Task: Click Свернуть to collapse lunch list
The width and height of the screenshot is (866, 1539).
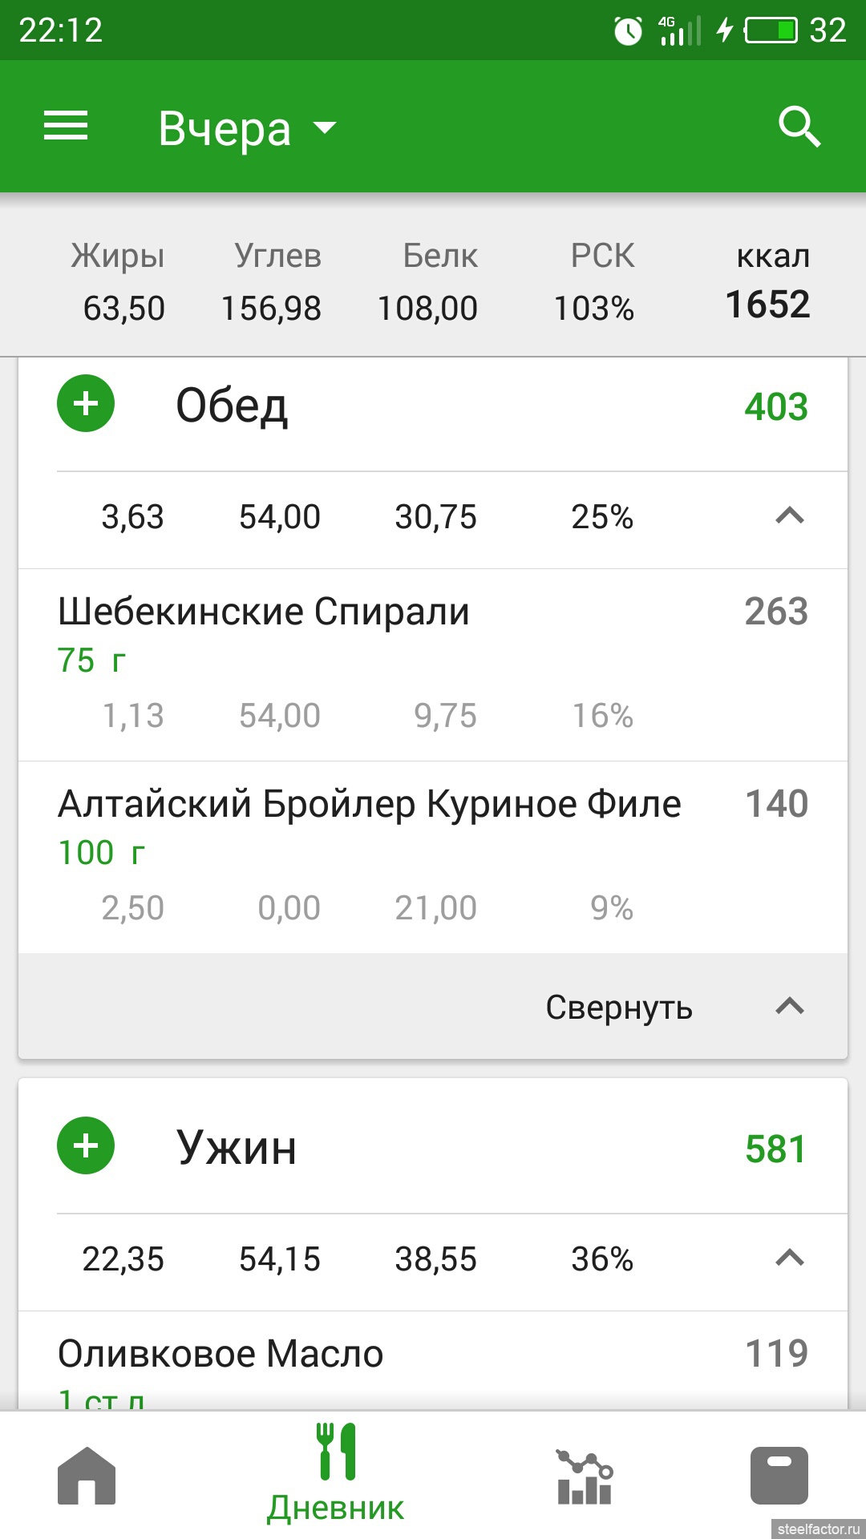Action: tap(619, 1008)
